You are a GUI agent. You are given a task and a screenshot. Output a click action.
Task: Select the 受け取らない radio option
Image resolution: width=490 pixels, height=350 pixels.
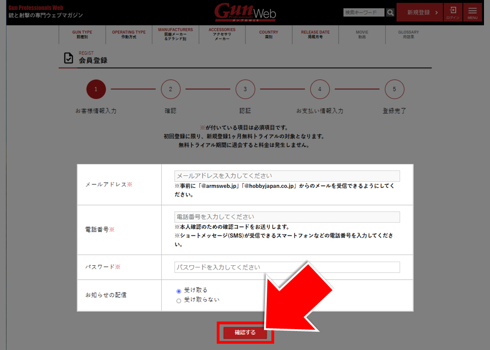pyautogui.click(x=179, y=300)
